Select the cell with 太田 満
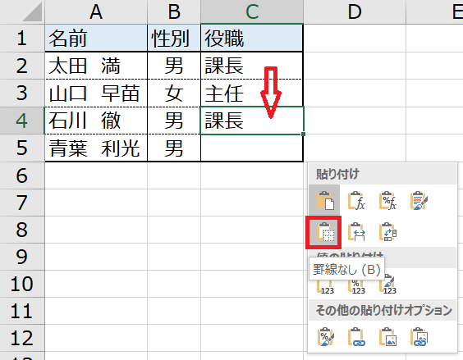The width and height of the screenshot is (463, 360). [x=96, y=66]
